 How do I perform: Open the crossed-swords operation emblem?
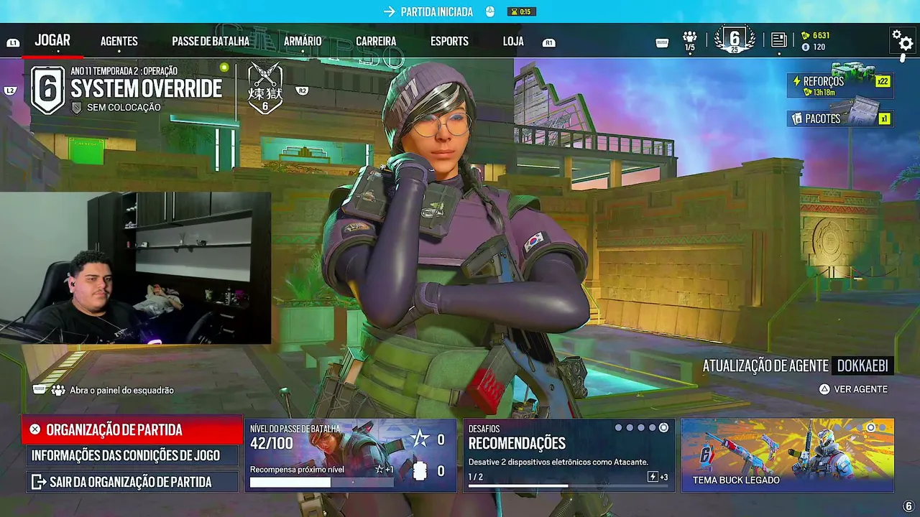click(x=264, y=88)
